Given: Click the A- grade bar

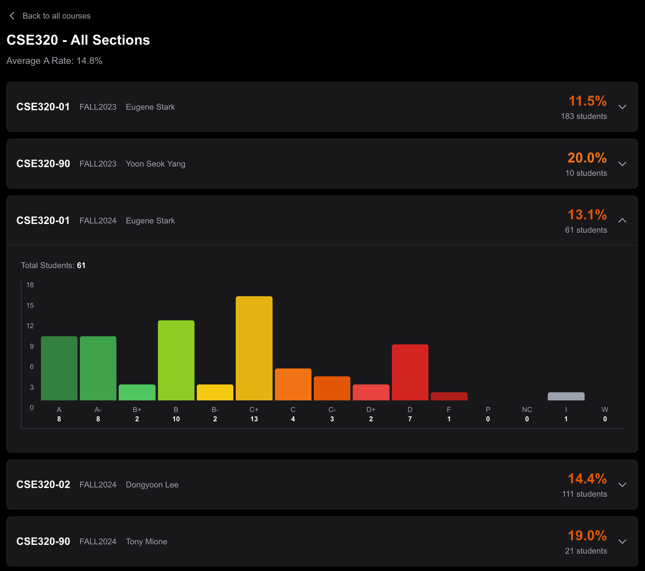Looking at the screenshot, I should point(98,368).
